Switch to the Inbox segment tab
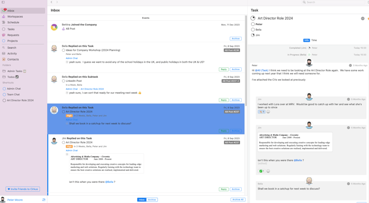369x203 pixels. tap(142, 200)
